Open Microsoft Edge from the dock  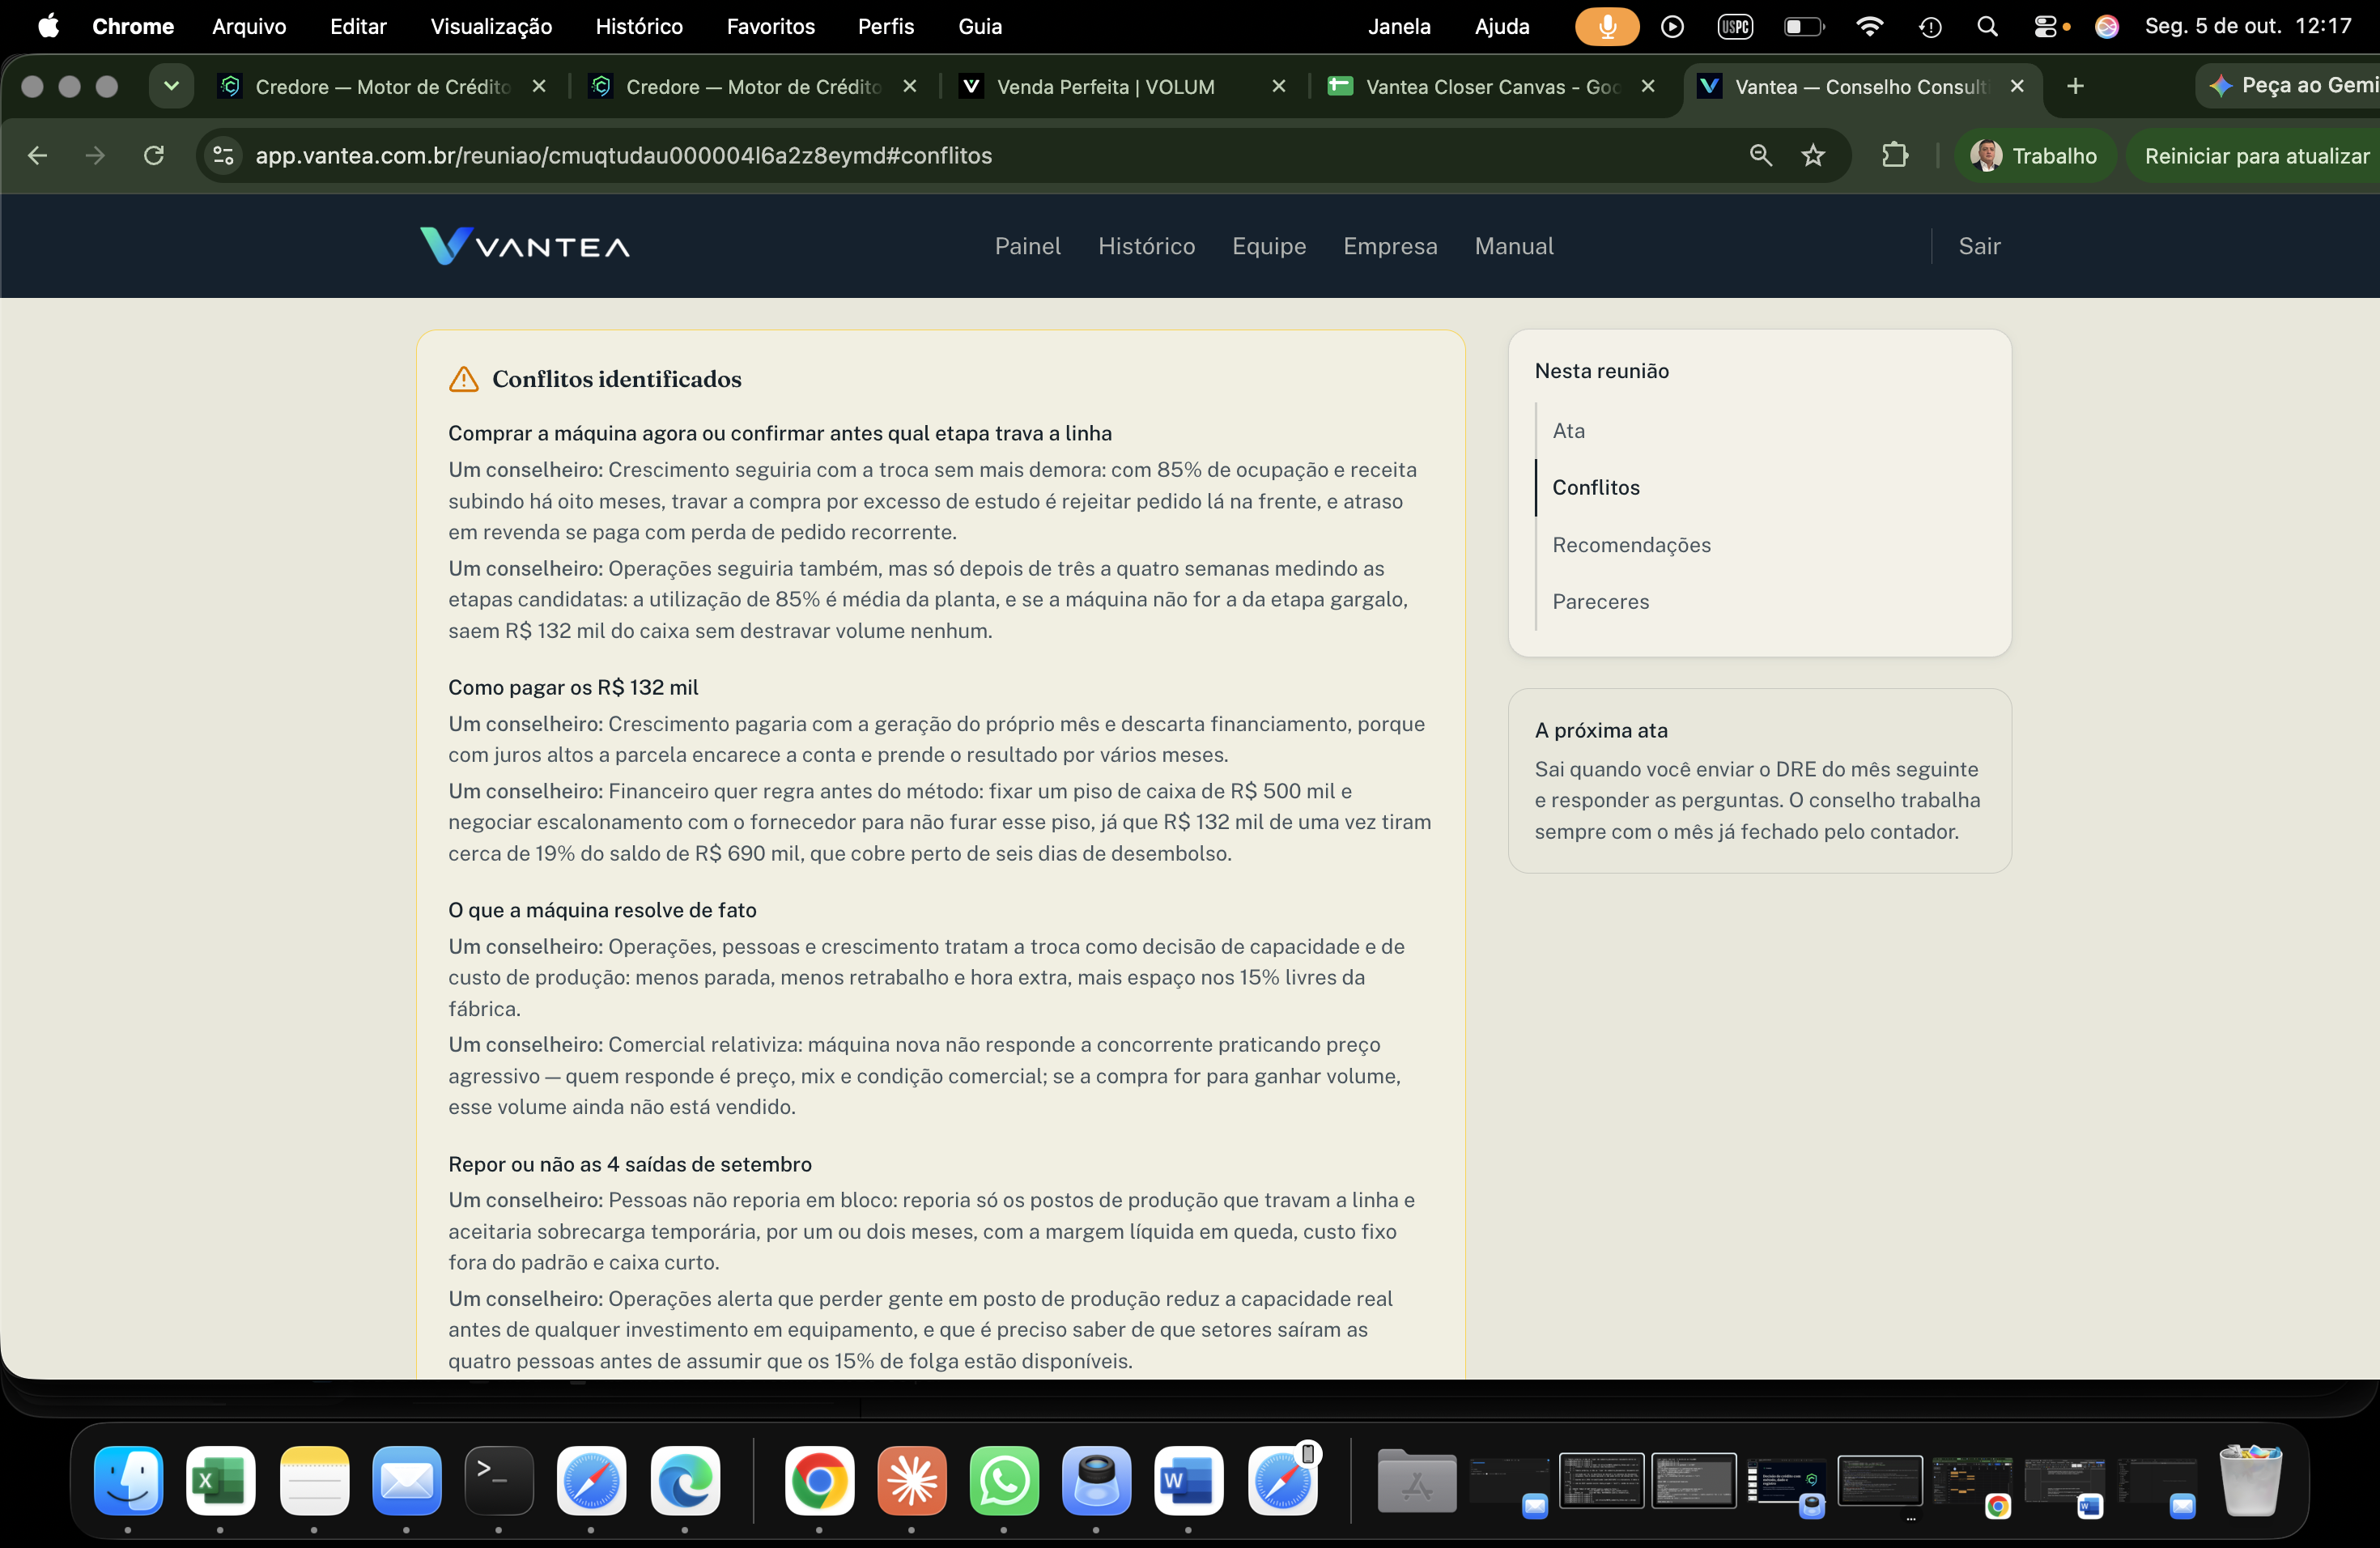685,1480
